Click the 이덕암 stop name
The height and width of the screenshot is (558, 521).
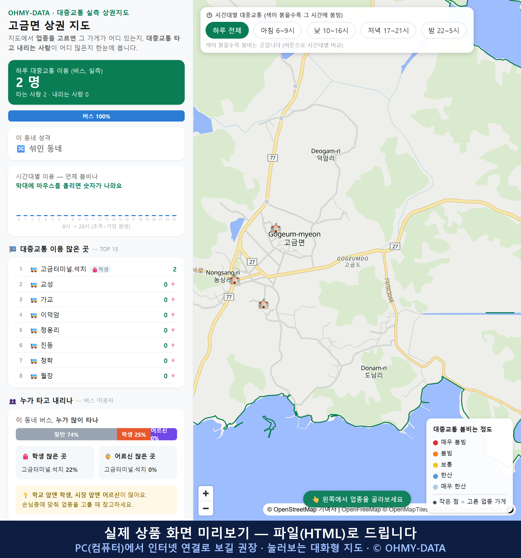tap(50, 315)
